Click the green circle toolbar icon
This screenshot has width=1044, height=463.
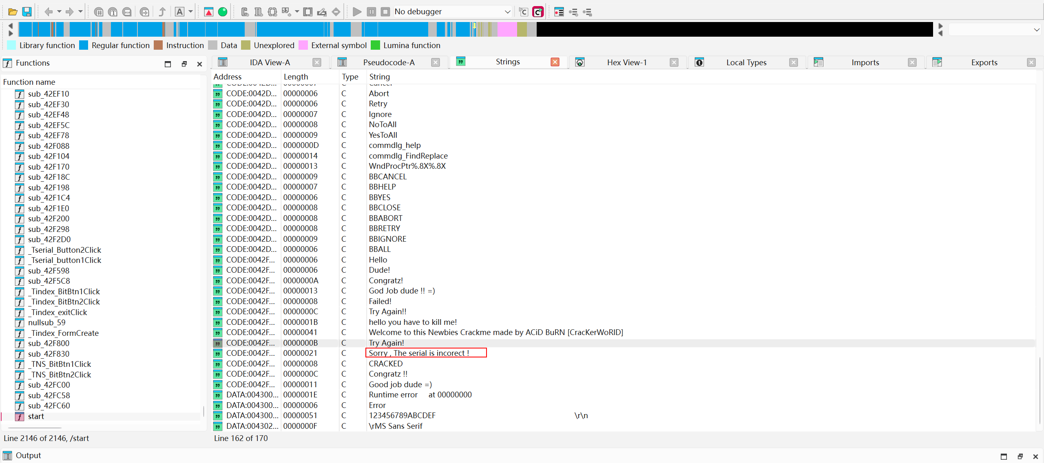(x=223, y=12)
